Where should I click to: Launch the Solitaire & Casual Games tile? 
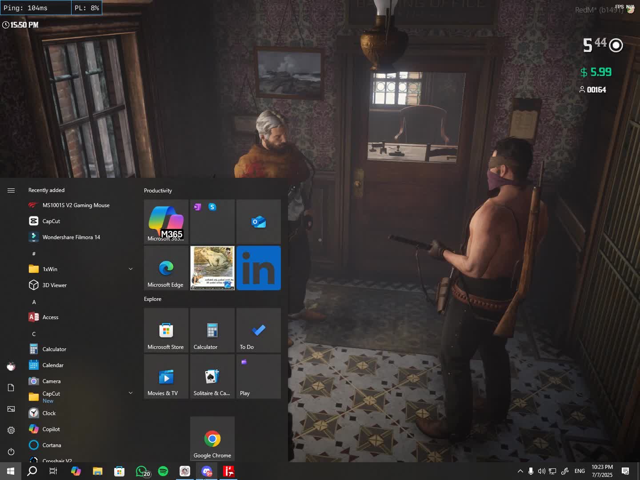[x=212, y=376]
